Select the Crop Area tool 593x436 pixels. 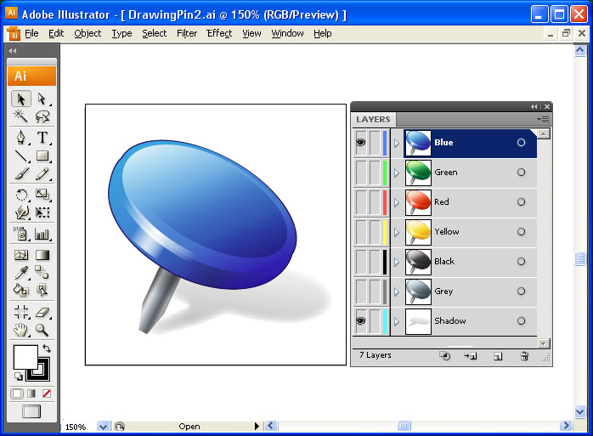[x=20, y=312]
